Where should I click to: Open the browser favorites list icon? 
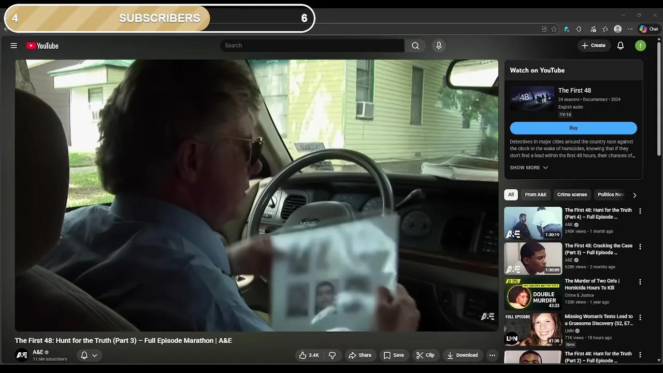(x=606, y=29)
